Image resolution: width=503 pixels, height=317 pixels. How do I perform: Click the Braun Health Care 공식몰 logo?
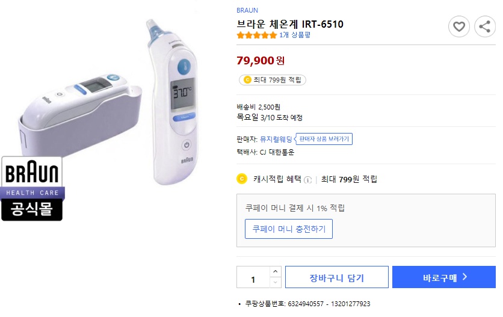pyautogui.click(x=32, y=188)
